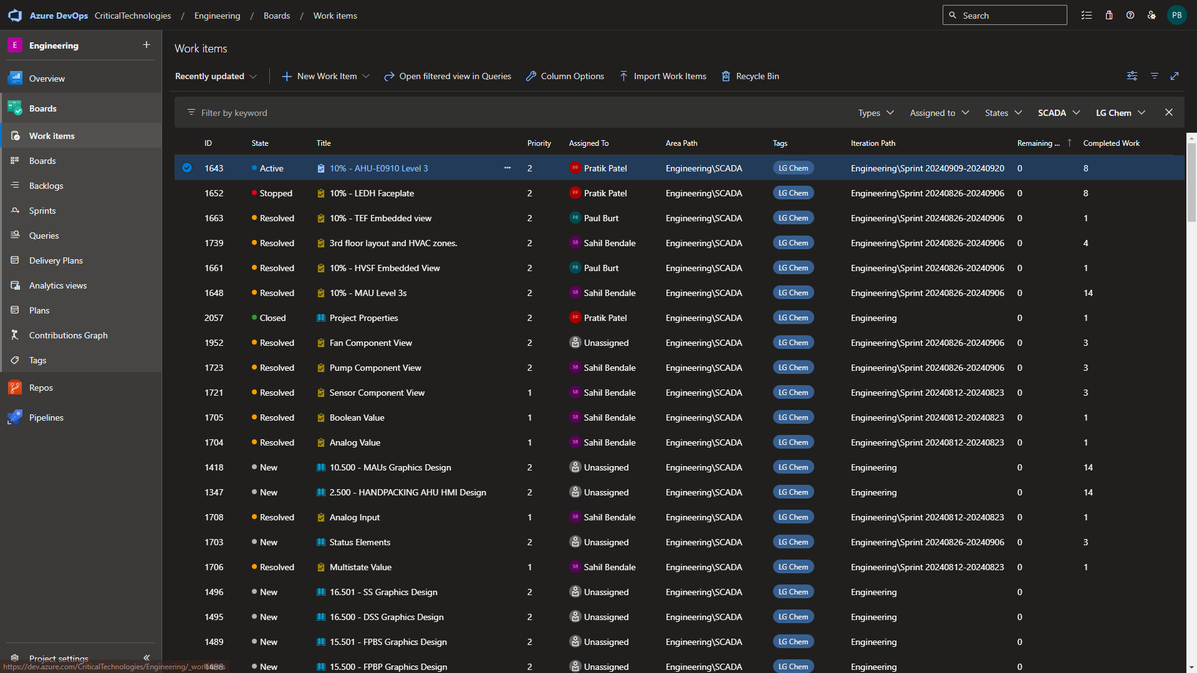Toggle the filter bar icon

(1155, 76)
